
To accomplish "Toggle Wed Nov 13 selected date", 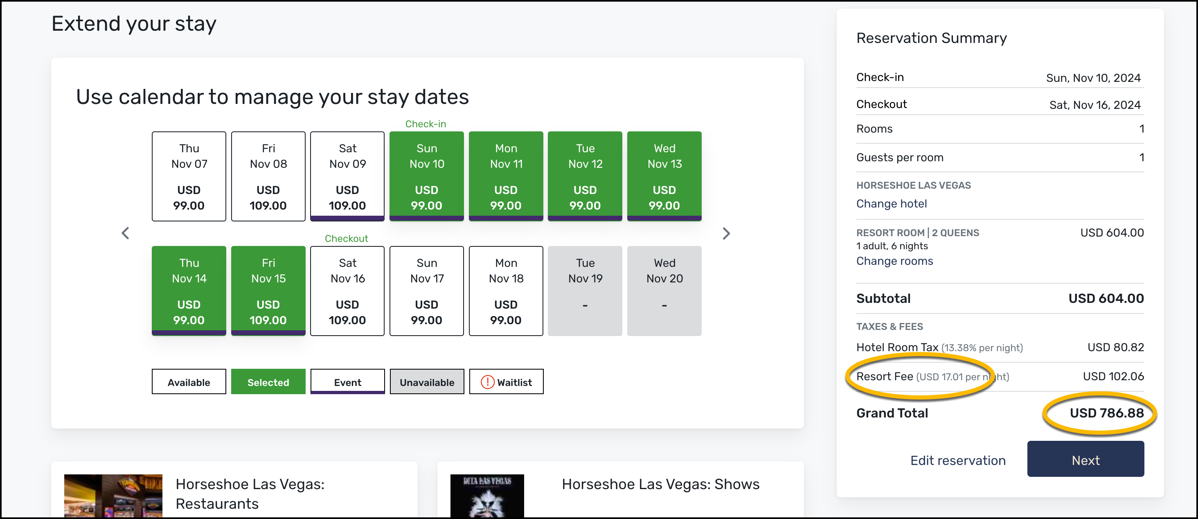I will coord(664,176).
